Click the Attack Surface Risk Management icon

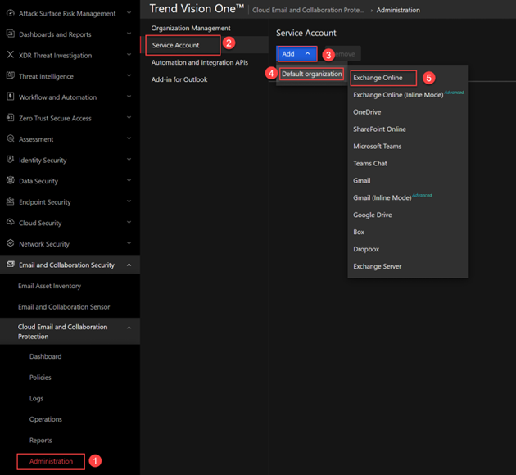[11, 13]
